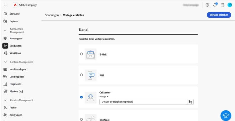Click the Vorlage erstellen breadcrumb text
Viewport: 235px width, 121px height.
(x=73, y=15)
